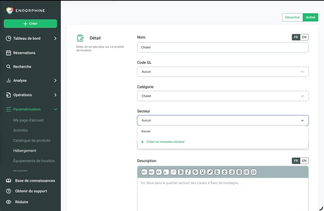The image size is (324, 211).
Task: Open the Catégorie dropdown showing Chalet
Action: [x=223, y=96]
